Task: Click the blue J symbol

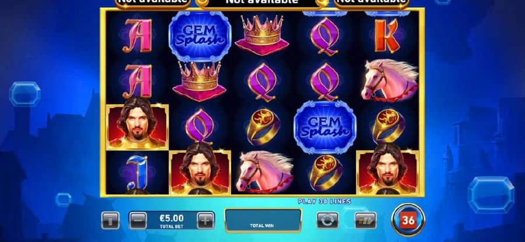Action: [137, 174]
